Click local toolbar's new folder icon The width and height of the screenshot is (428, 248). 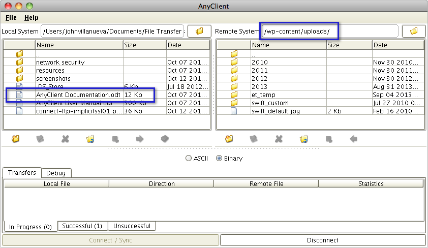pyautogui.click(x=16, y=139)
